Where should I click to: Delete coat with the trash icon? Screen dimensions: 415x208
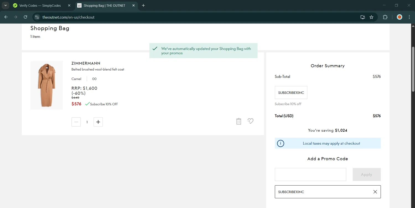click(239, 121)
